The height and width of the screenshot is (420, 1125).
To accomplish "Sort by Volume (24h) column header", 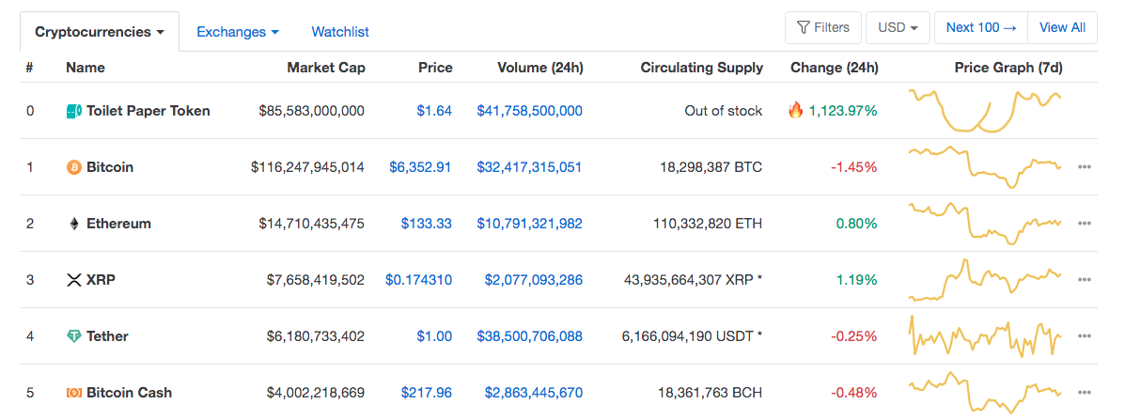I will pyautogui.click(x=540, y=68).
